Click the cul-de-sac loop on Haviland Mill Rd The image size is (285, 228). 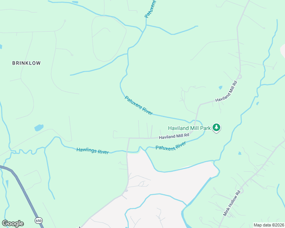coord(240,77)
